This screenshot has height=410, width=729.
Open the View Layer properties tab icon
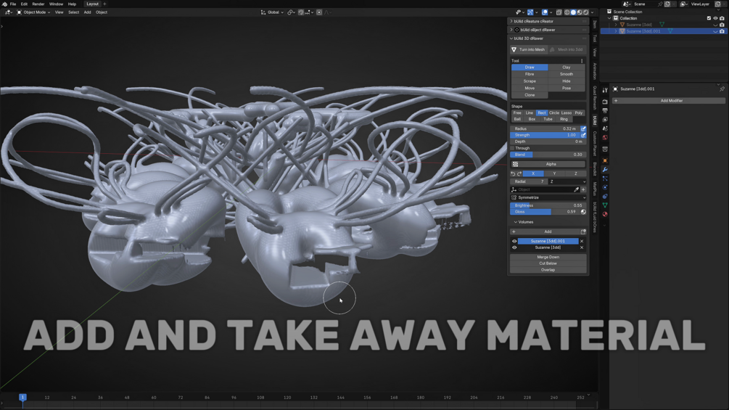point(605,120)
